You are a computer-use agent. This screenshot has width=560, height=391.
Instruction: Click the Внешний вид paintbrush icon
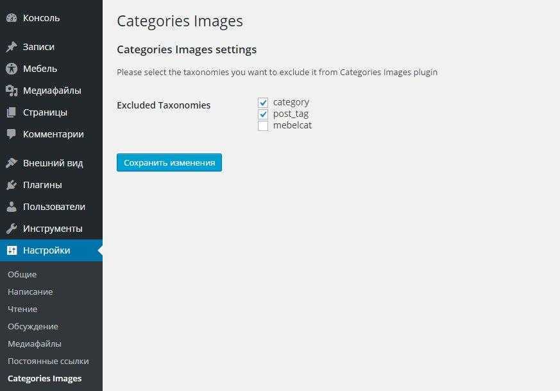tap(12, 163)
